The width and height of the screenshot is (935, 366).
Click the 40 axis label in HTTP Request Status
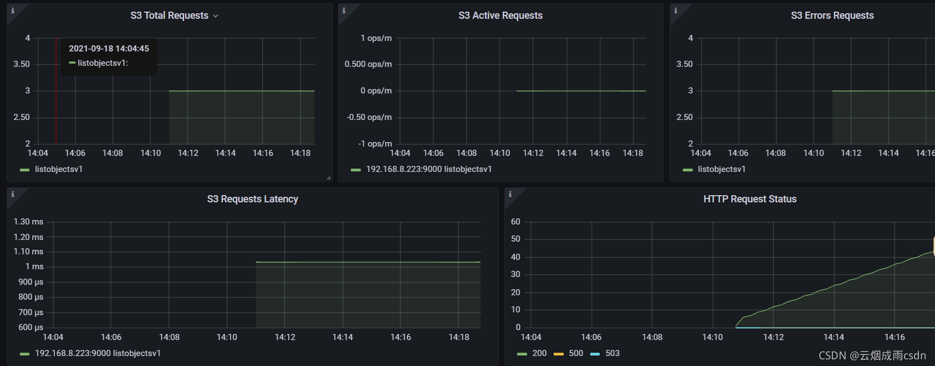tap(515, 257)
